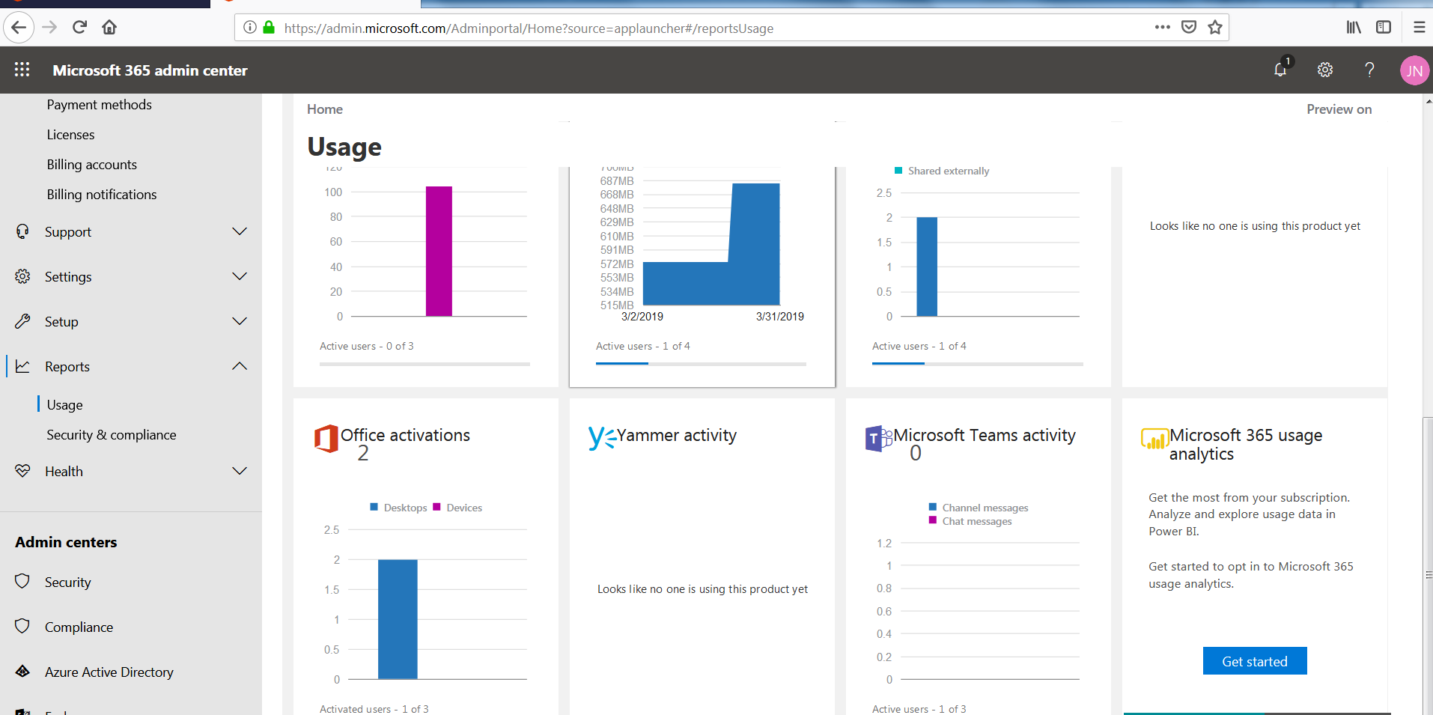Open Azure Active Directory admin center
1433x715 pixels.
pyautogui.click(x=109, y=672)
